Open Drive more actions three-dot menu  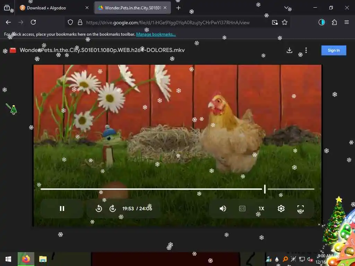tap(306, 50)
